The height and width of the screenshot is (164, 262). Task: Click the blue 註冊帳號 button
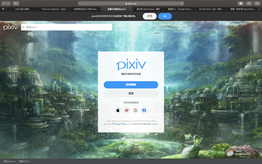pyautogui.click(x=131, y=85)
